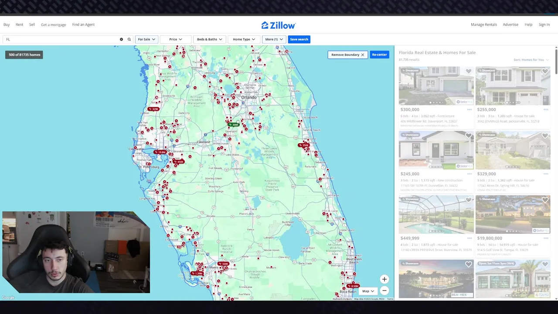Heart the Open Sat 11am-3pm listing
Image resolution: width=558 pixels, height=314 pixels.
[x=545, y=264]
